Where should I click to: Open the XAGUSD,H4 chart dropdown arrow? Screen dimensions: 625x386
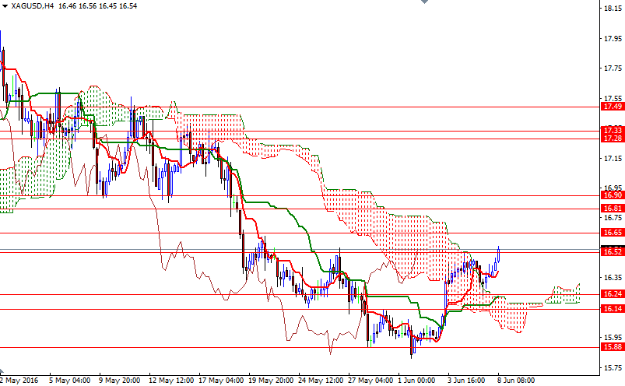click(x=5, y=6)
